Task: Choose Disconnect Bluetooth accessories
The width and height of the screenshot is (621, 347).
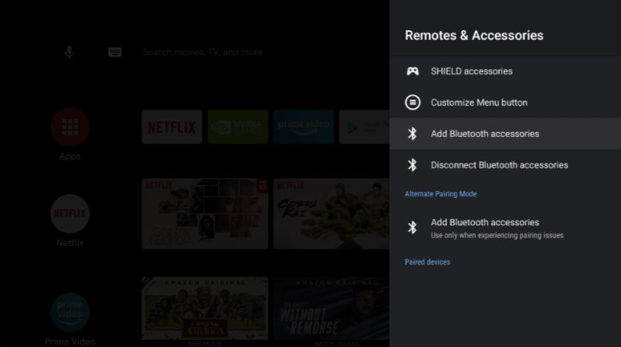Action: pyautogui.click(x=505, y=165)
